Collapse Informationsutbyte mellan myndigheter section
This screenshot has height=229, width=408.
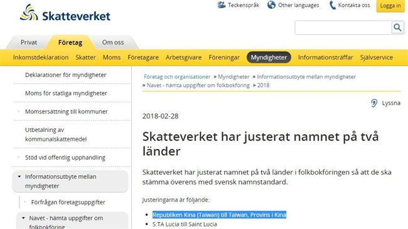coord(19,176)
